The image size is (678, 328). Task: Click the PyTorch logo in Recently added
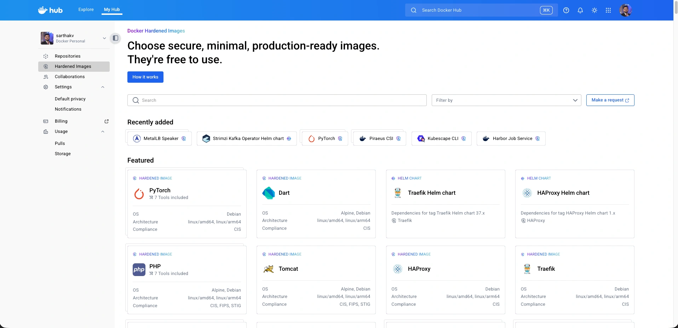(x=311, y=139)
